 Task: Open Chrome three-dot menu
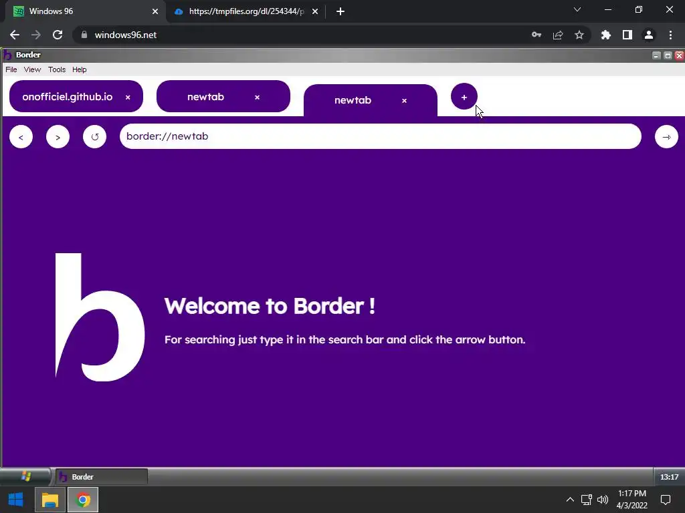pyautogui.click(x=670, y=35)
